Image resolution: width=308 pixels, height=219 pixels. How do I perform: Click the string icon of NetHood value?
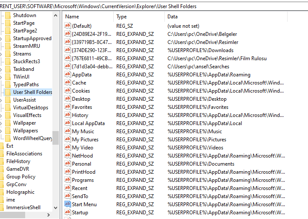click(x=67, y=155)
